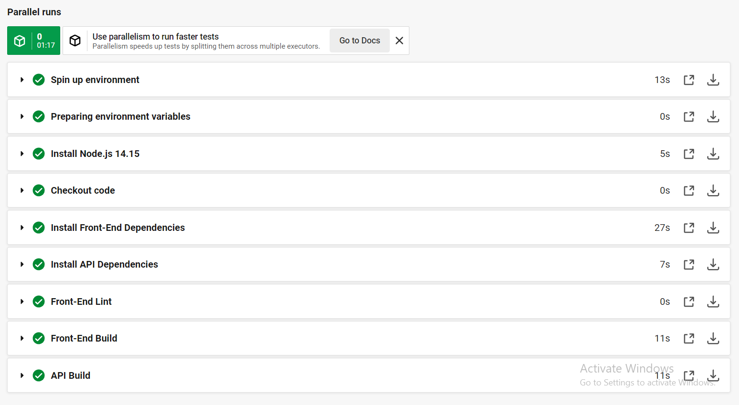Expand the Spin up environment step
739x405 pixels.
pos(22,80)
